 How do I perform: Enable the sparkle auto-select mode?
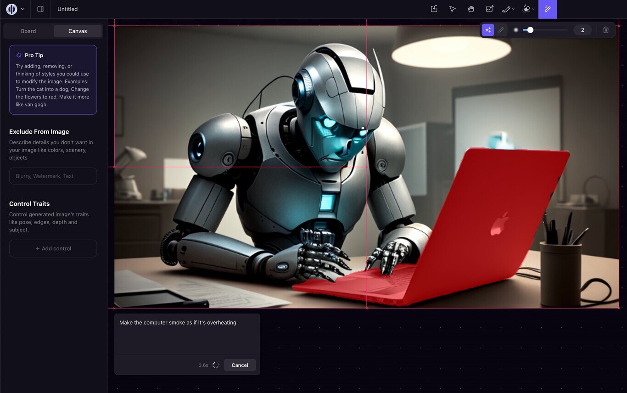click(x=488, y=30)
